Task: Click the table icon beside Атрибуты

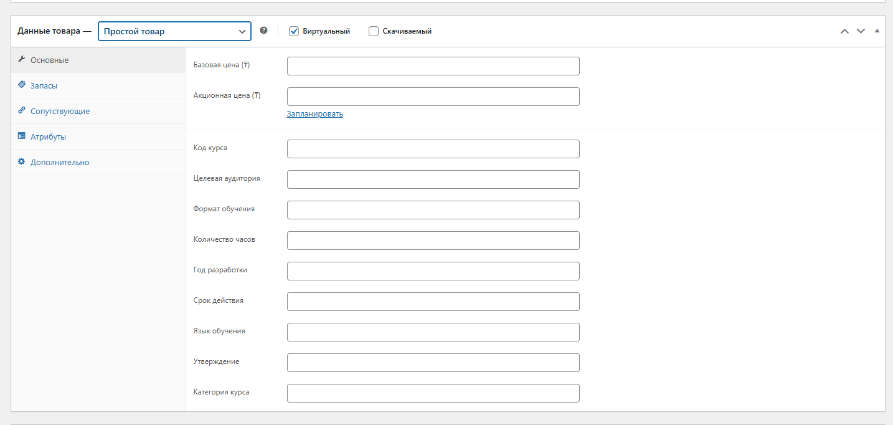Action: click(x=22, y=136)
